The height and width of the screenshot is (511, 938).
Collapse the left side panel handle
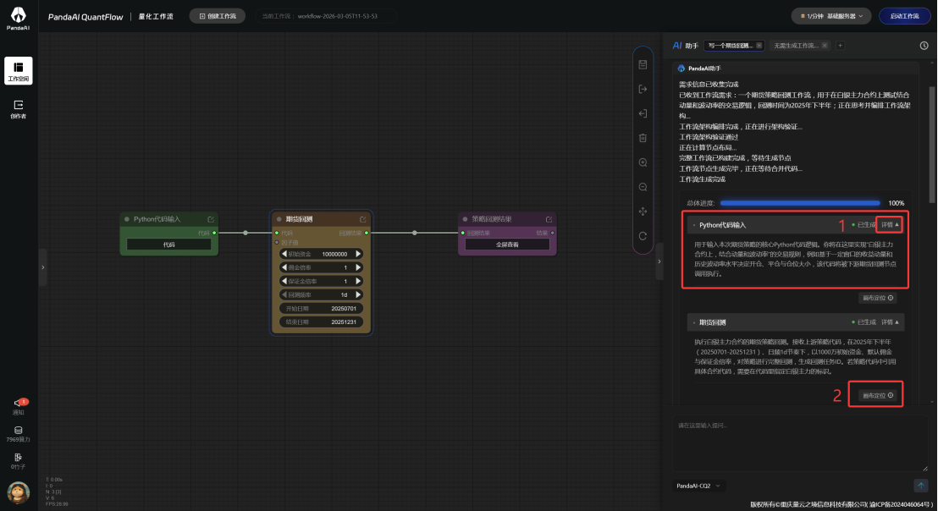tap(42, 267)
